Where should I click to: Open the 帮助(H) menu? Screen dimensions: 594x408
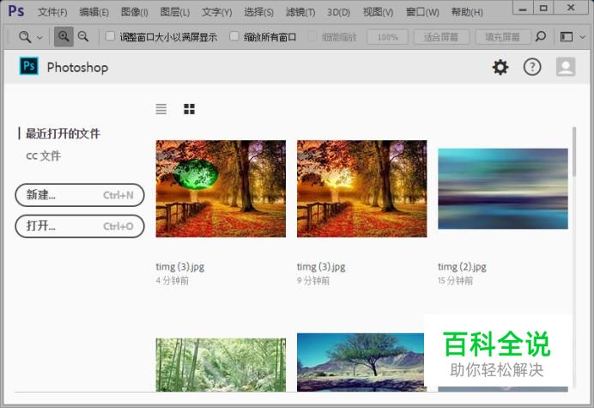[467, 12]
